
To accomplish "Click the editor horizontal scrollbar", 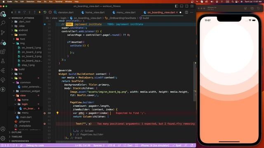I will pos(82,141).
